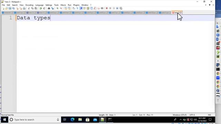Zoom in using toolbar magnifier icon

coord(57,8)
